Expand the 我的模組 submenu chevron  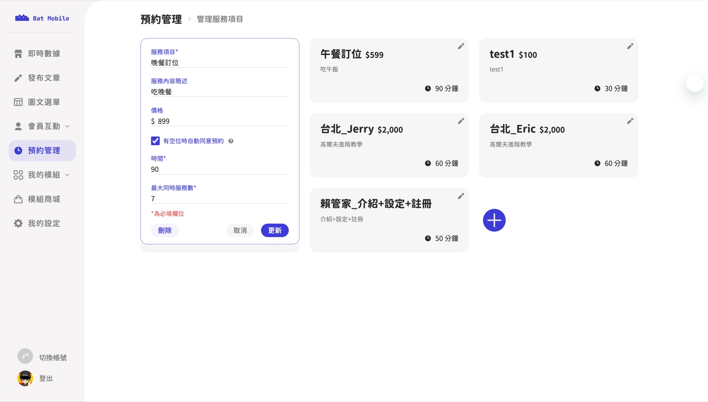pyautogui.click(x=67, y=175)
